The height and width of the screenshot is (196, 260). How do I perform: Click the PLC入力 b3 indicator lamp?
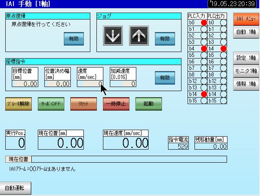(204, 42)
